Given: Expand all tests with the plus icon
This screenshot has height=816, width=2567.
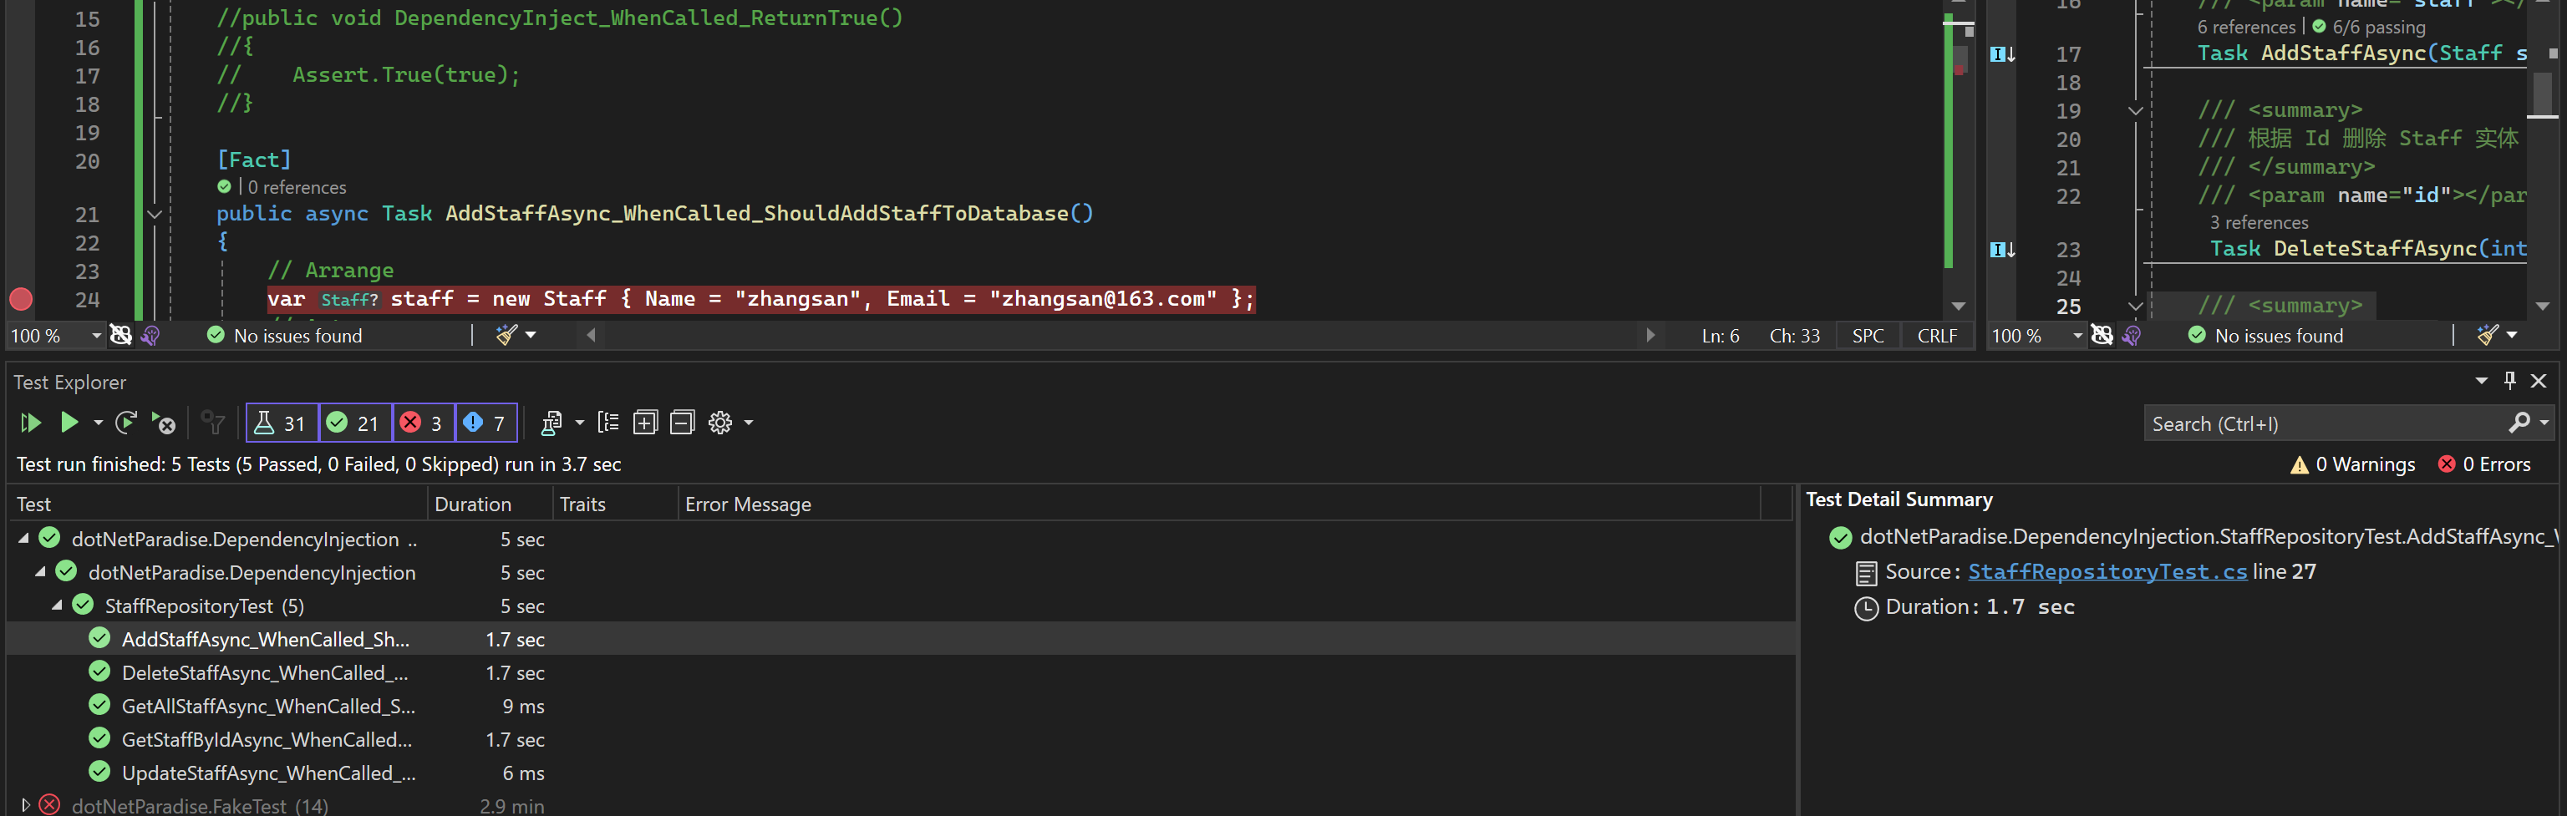Looking at the screenshot, I should tap(645, 423).
